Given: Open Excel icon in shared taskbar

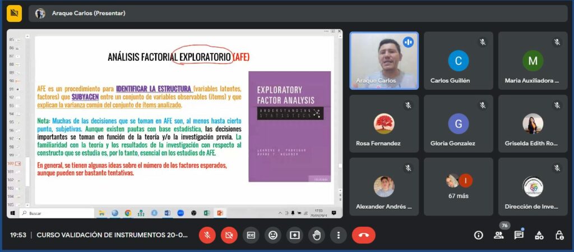Looking at the screenshot, I should 207,213.
